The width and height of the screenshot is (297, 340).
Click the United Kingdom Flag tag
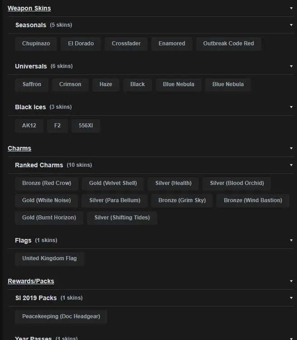(49, 258)
